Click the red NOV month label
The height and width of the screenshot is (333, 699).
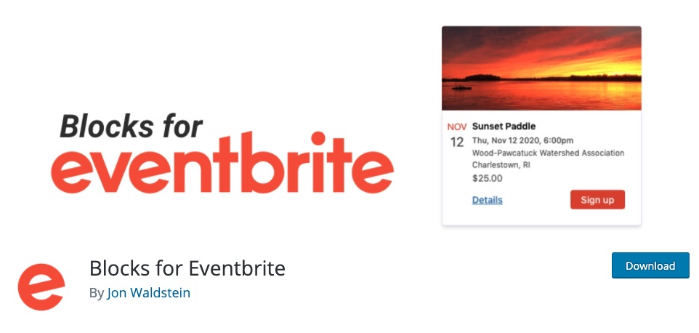(457, 127)
